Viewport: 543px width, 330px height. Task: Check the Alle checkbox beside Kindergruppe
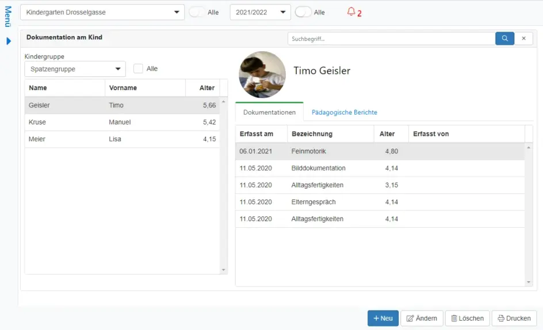[x=138, y=69]
